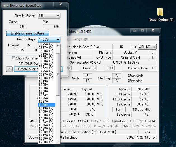Select 1.150V (X) in voltage list
Viewport: 176px width, 147px height.
[x=47, y=118]
